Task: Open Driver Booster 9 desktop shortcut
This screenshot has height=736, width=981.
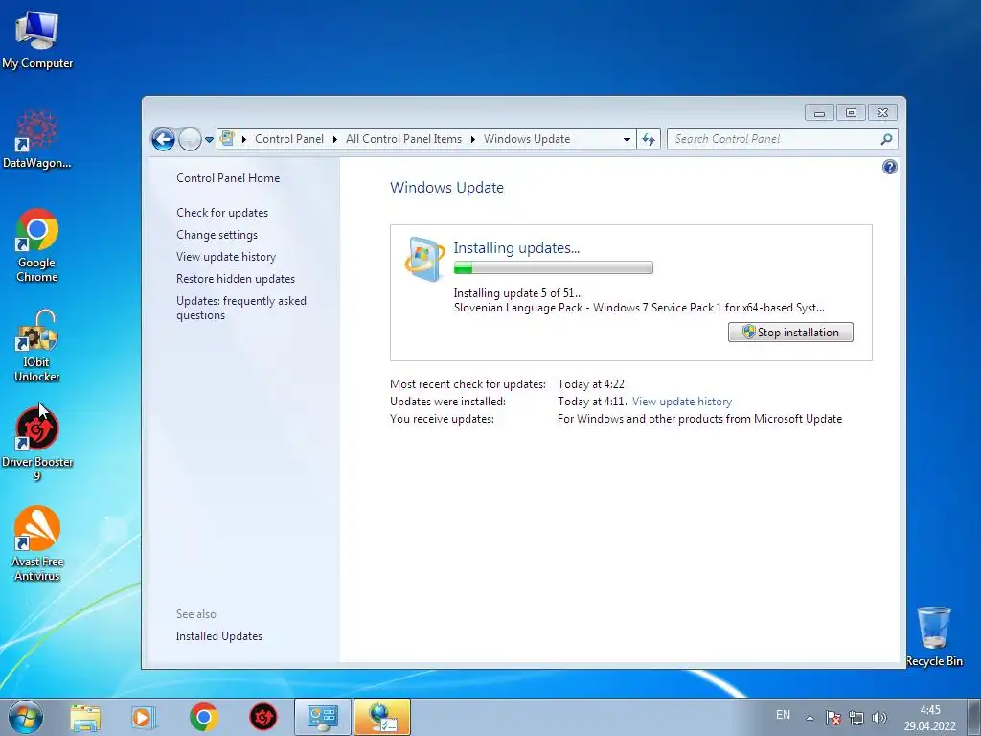Action: [37, 445]
